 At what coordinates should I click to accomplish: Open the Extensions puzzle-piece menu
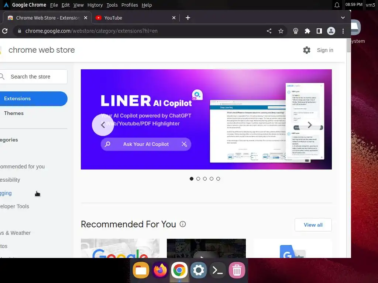click(x=307, y=31)
